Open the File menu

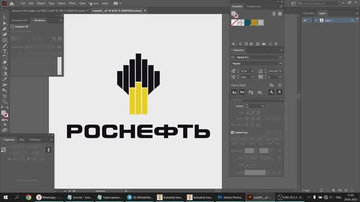[23, 3]
